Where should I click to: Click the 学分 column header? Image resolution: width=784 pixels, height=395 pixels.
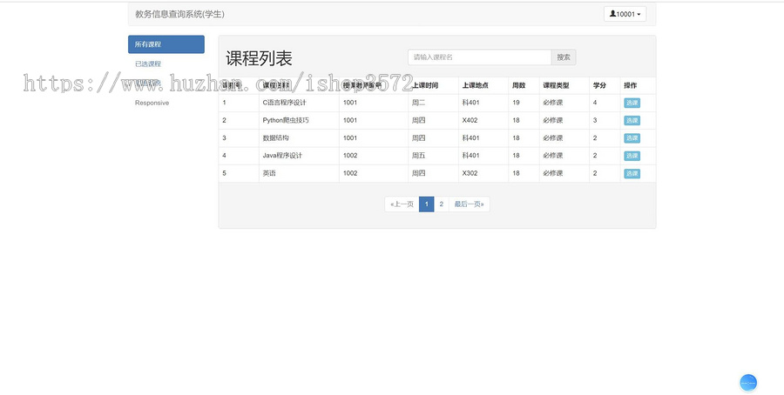click(x=599, y=85)
